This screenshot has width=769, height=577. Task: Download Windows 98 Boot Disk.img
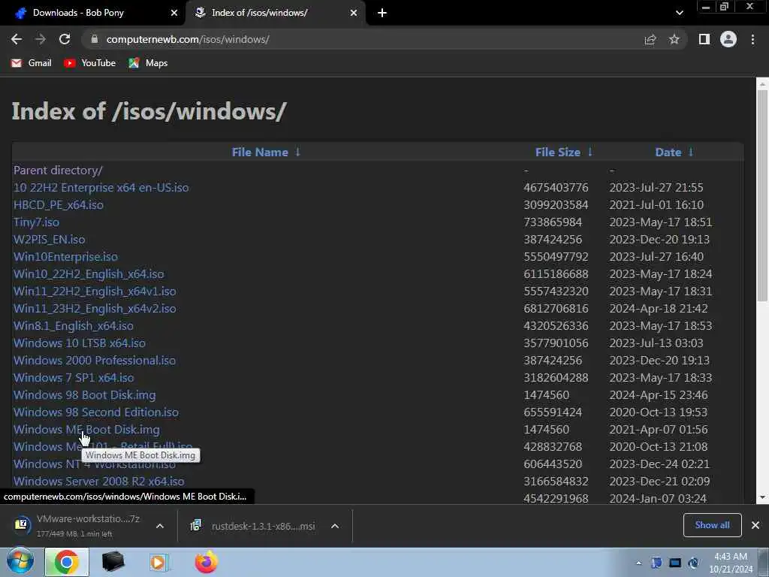click(84, 395)
